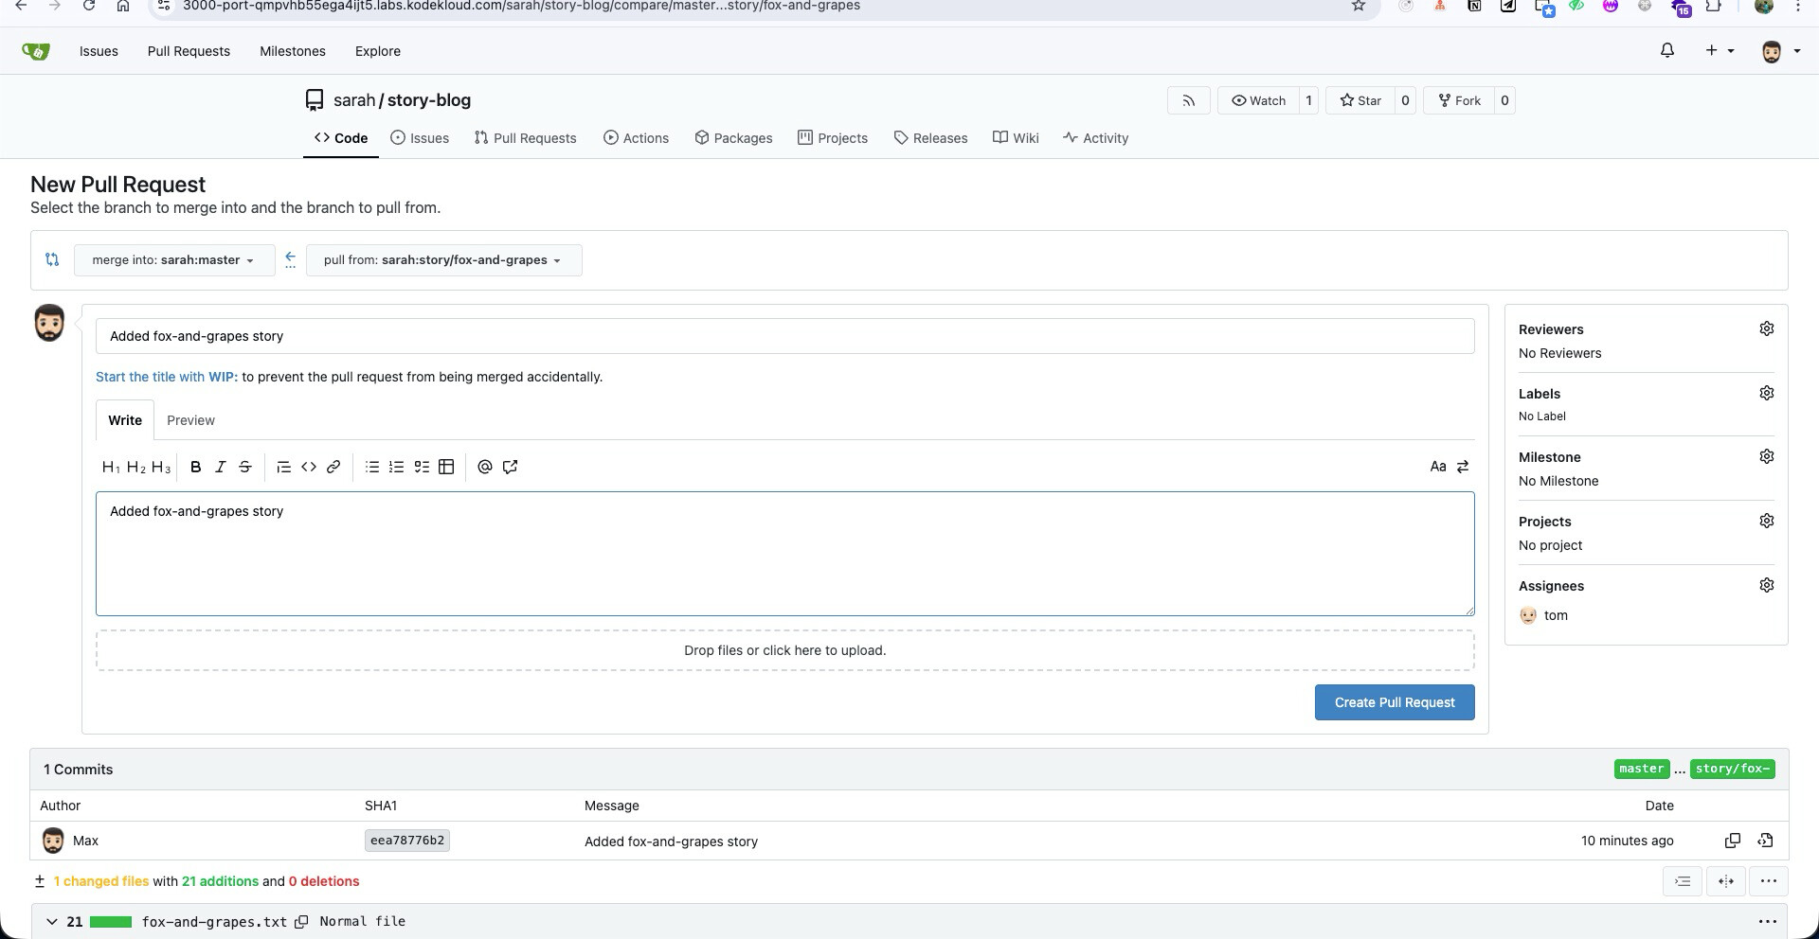
Task: Insert a block quote
Action: pos(283,467)
